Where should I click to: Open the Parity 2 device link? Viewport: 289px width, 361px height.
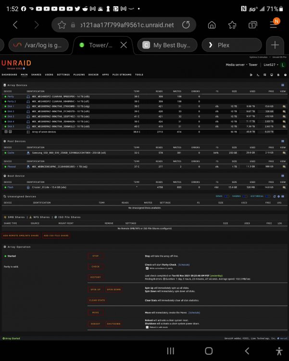click(x=12, y=101)
